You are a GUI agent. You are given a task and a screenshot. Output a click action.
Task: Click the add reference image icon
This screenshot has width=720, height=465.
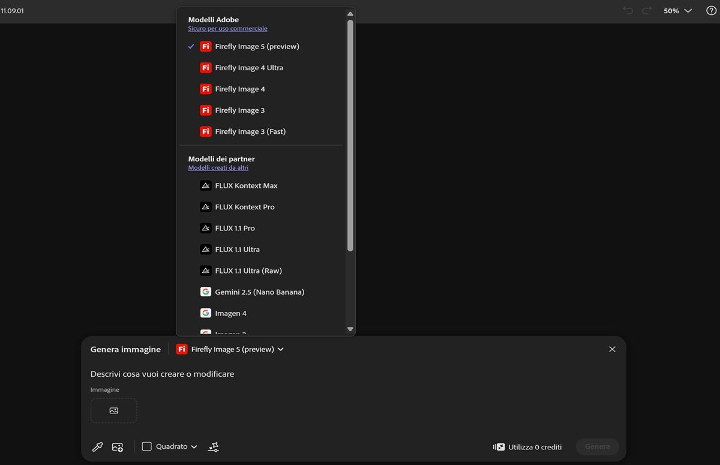118,446
